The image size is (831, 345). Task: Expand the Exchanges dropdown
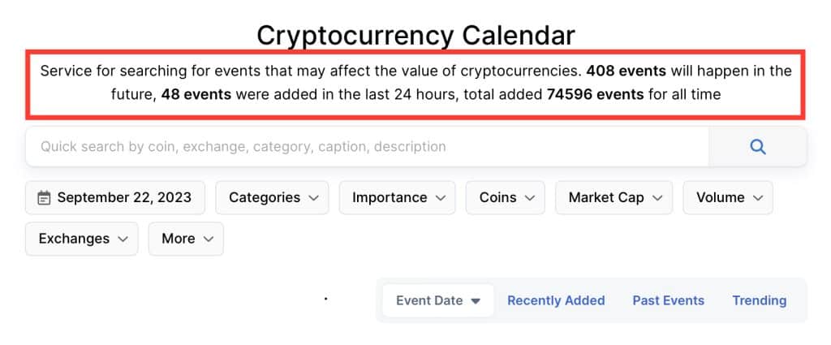click(82, 239)
